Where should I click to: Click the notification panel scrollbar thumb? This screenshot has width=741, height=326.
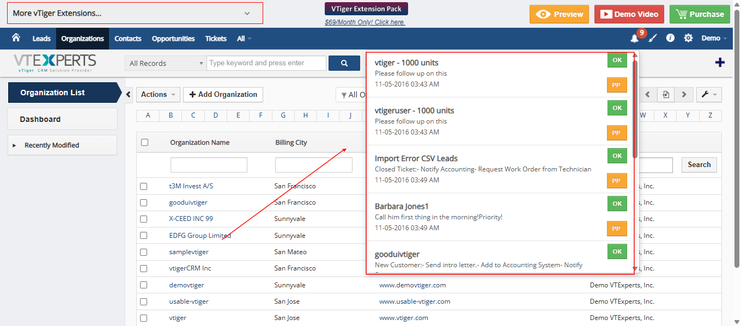tap(635, 109)
